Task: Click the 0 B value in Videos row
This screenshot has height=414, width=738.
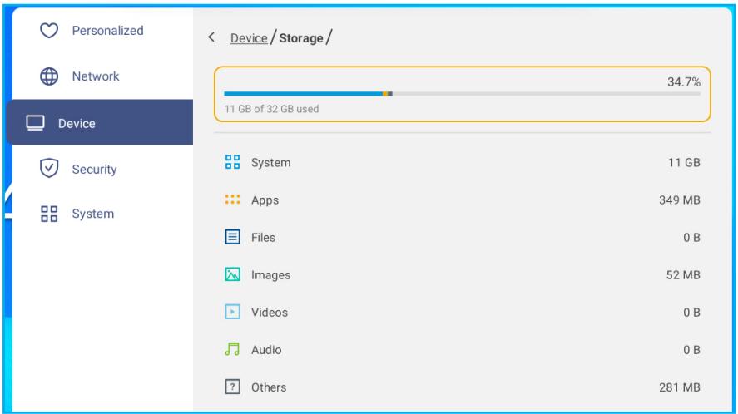Action: coord(692,312)
